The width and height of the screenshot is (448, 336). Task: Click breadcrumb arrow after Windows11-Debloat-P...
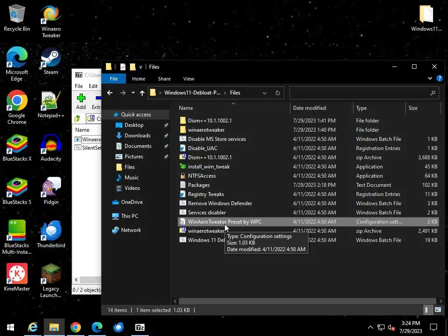(225, 93)
